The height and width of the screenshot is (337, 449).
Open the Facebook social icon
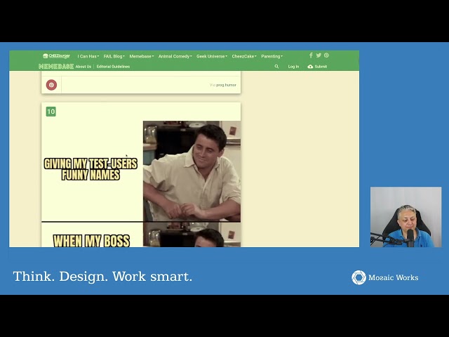[x=311, y=55]
